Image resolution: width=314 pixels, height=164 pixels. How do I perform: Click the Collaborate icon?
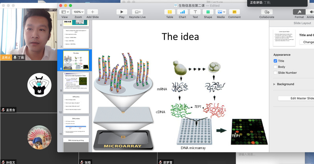266,12
